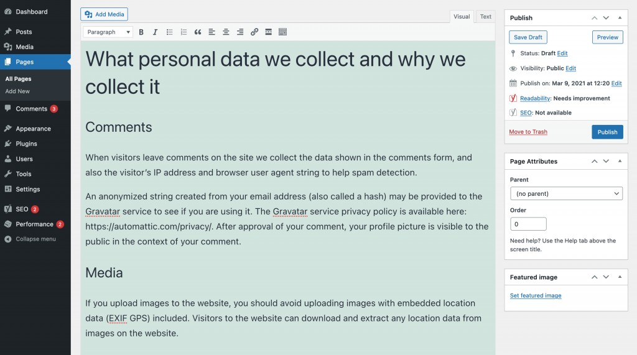Switch to the Text editor tab
The height and width of the screenshot is (355, 637).
pyautogui.click(x=485, y=17)
